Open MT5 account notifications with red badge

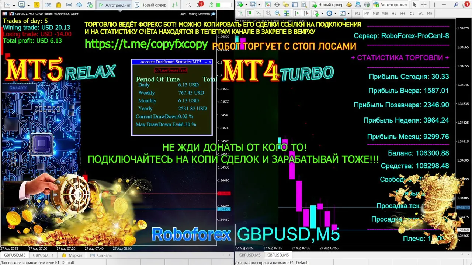tap(199, 4)
